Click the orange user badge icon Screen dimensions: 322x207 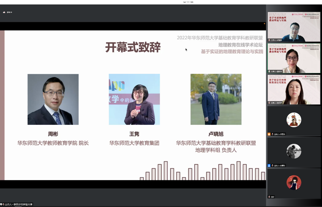(269, 134)
